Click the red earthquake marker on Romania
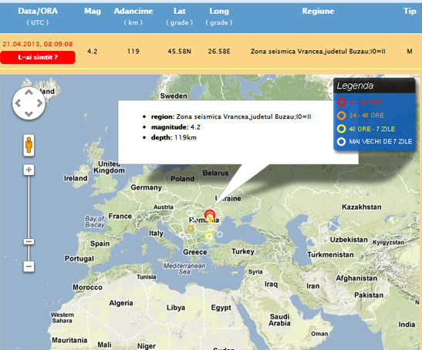Viewport: 422px width, 350px height. [210, 215]
